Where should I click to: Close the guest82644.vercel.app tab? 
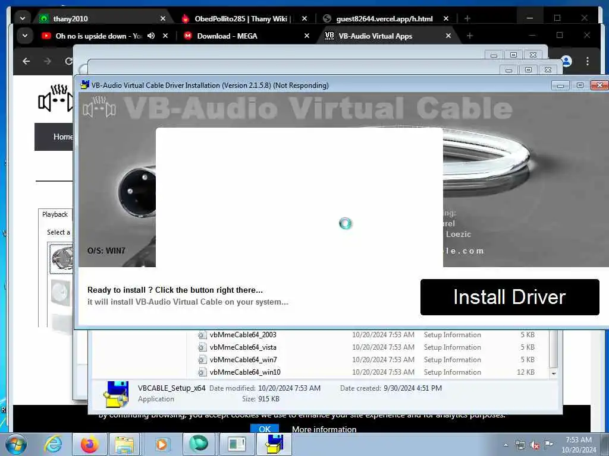click(x=446, y=18)
